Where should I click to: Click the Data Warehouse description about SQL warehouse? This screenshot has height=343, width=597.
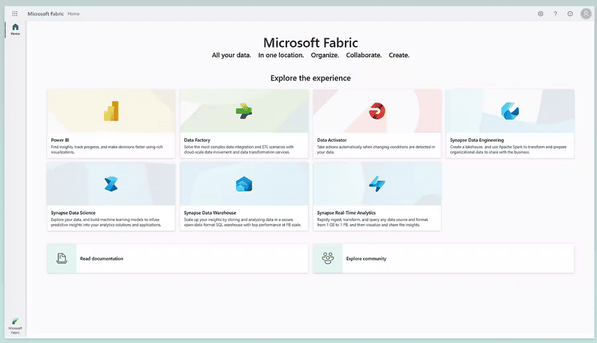coord(242,222)
